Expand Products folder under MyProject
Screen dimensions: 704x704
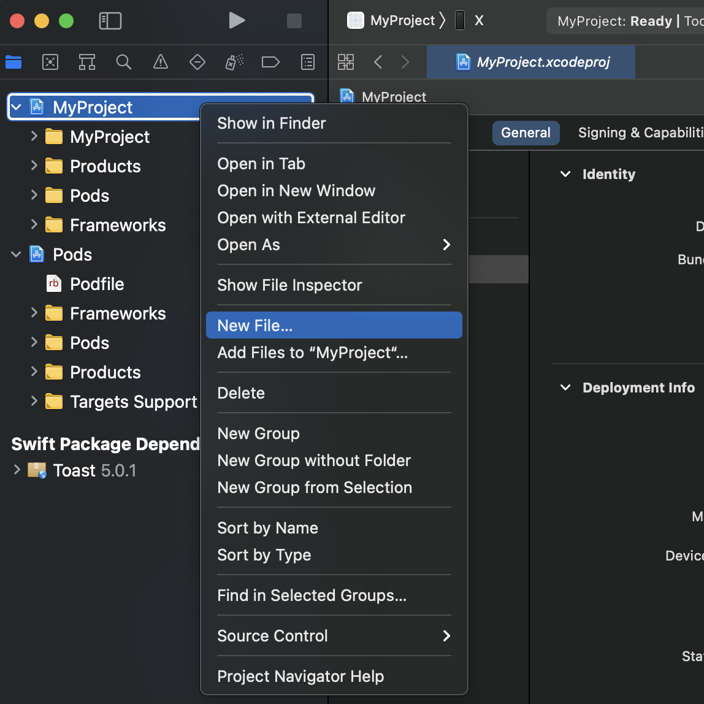tap(34, 166)
